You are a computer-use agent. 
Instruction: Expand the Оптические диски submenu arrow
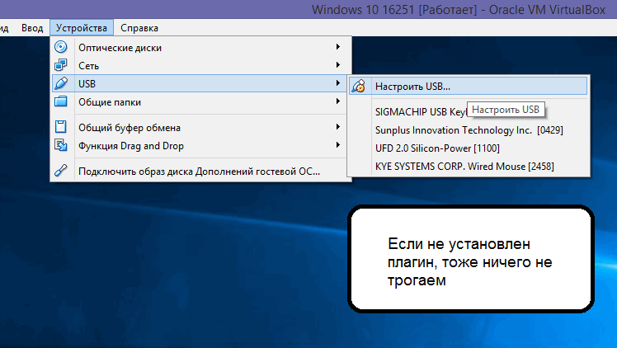(337, 47)
